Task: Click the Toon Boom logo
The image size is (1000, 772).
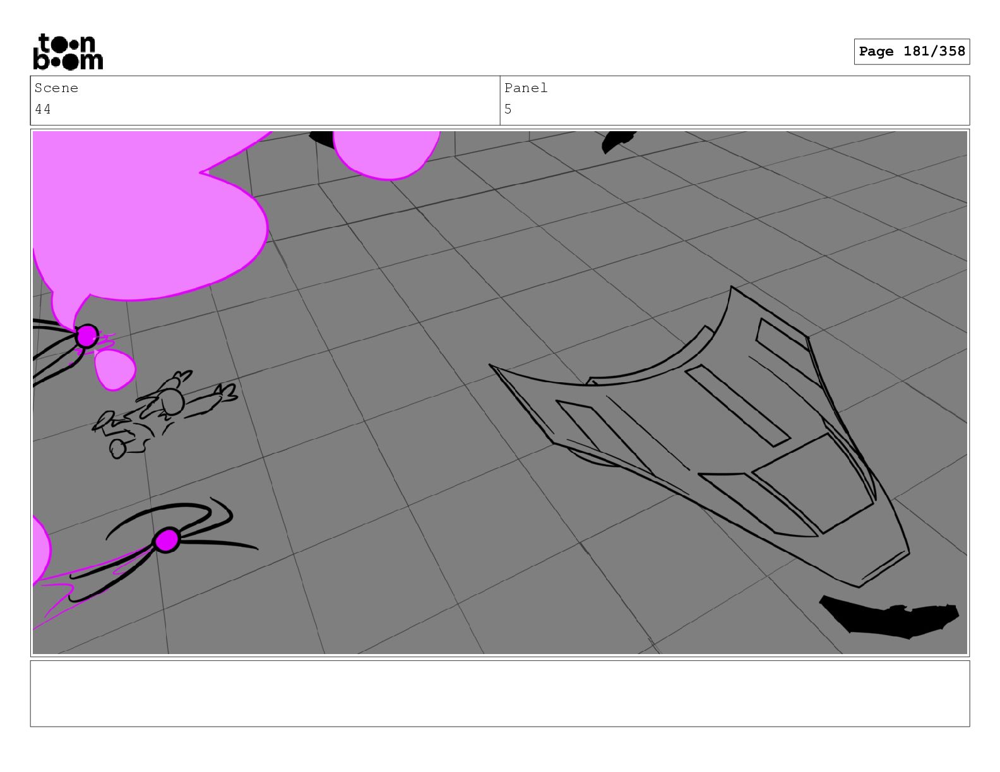Action: click(68, 52)
